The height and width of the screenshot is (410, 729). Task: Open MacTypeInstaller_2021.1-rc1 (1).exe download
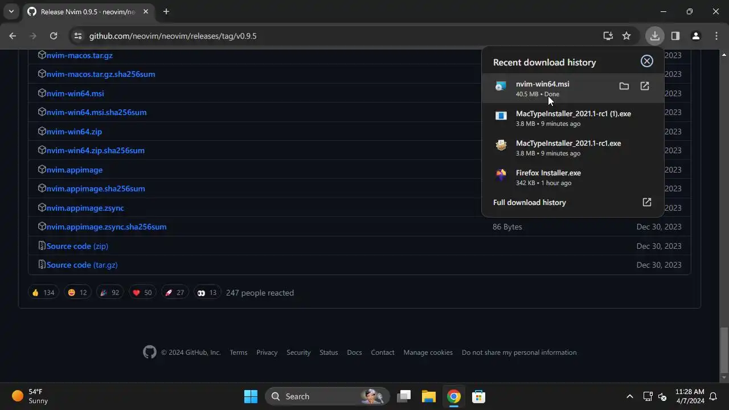point(573,118)
